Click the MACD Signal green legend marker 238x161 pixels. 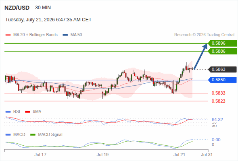pyautogui.click(x=33, y=134)
